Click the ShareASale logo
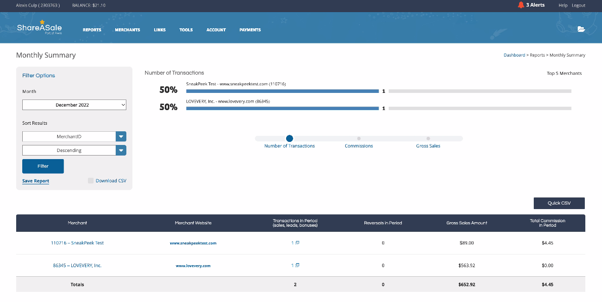The width and height of the screenshot is (602, 302). point(39,28)
